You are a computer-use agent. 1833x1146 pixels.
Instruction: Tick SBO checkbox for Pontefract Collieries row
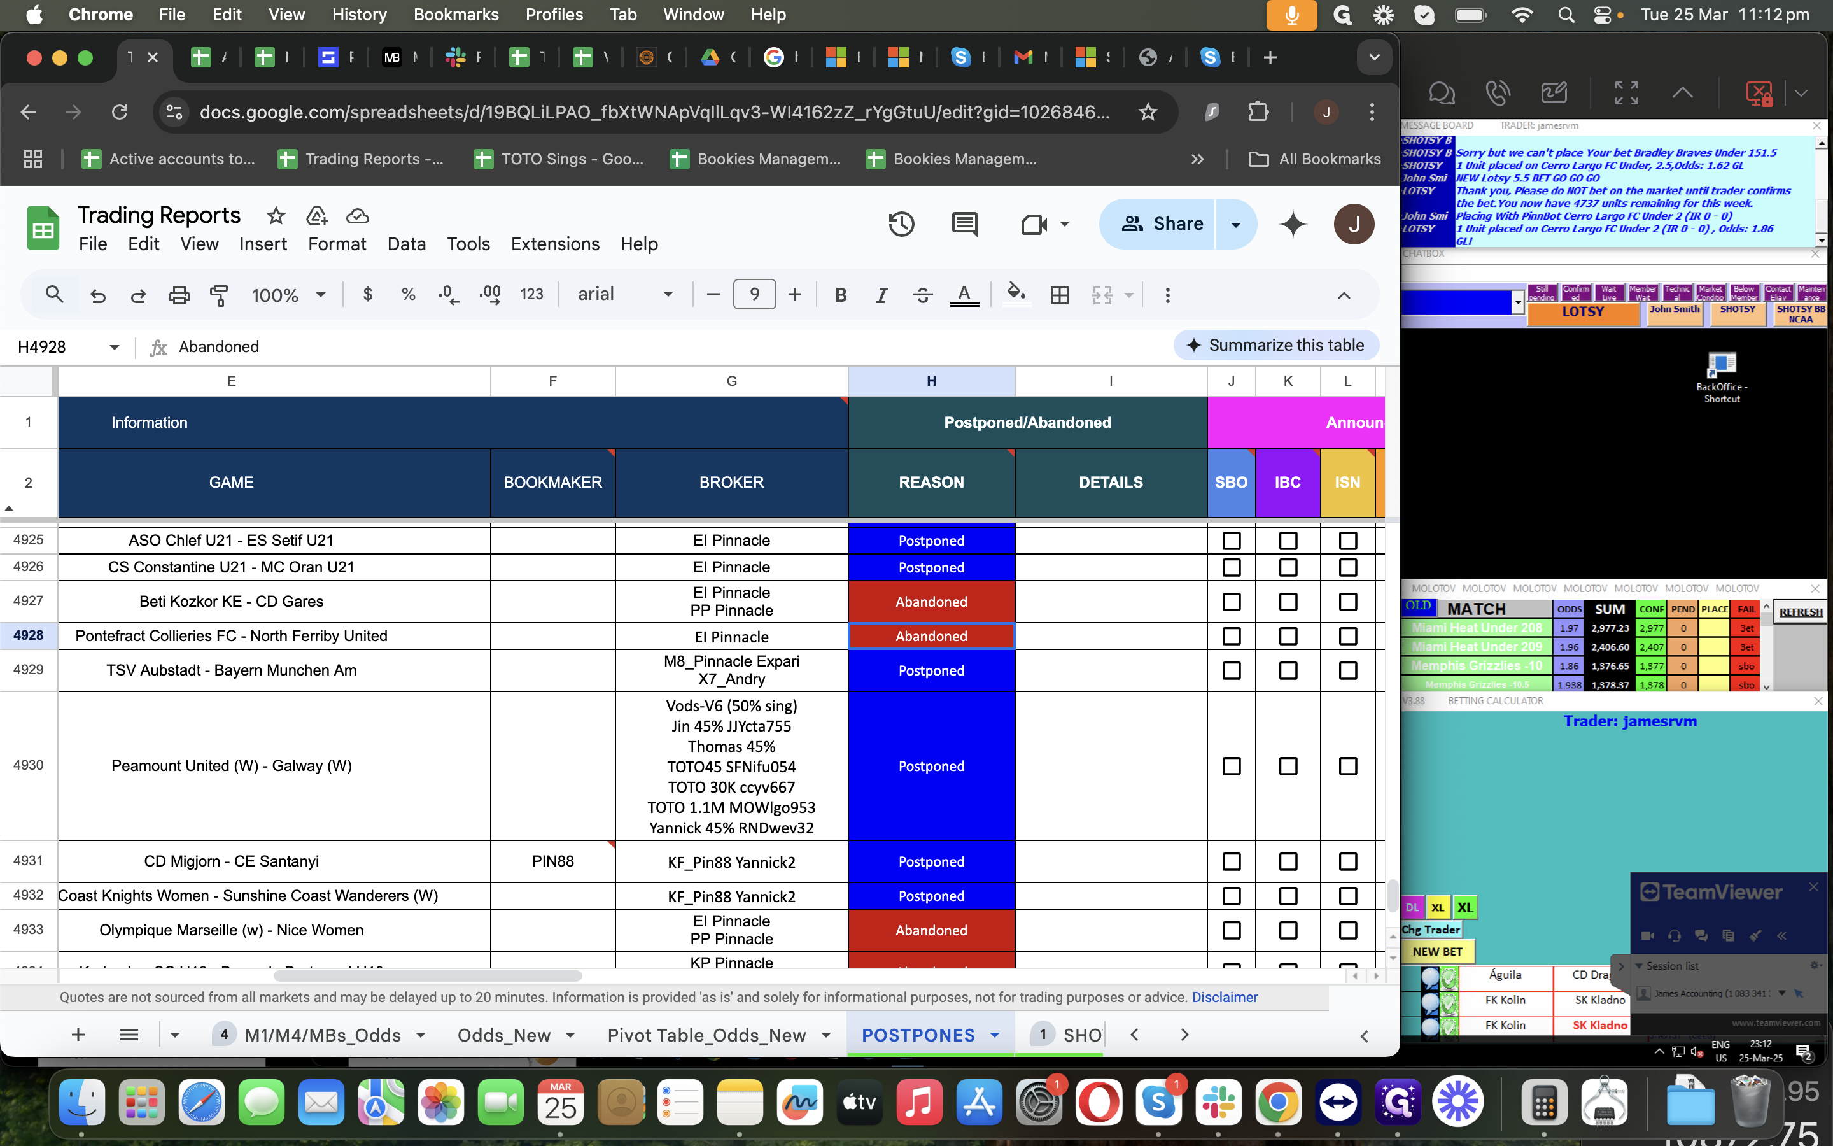click(x=1232, y=636)
